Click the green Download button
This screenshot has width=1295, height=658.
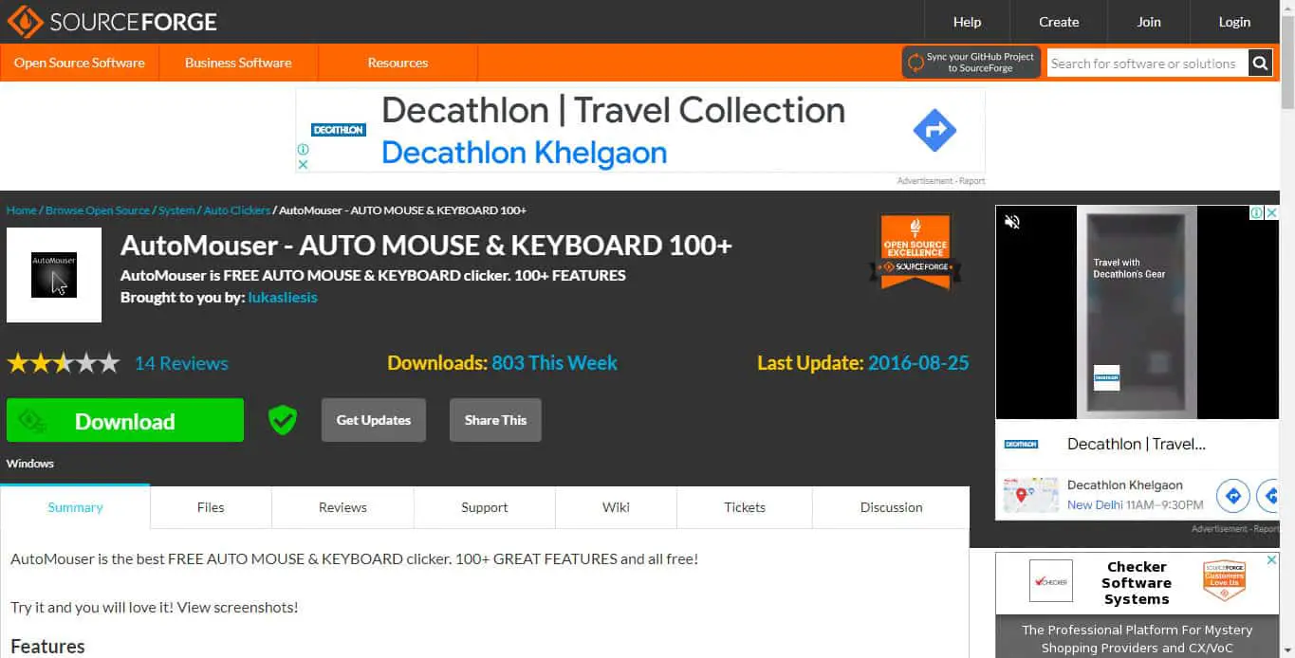tap(125, 420)
